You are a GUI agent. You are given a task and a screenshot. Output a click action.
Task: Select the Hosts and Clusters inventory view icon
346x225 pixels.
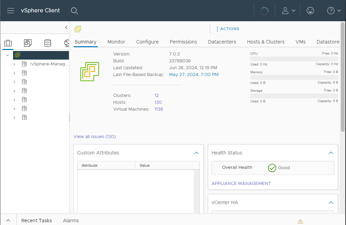click(8, 43)
